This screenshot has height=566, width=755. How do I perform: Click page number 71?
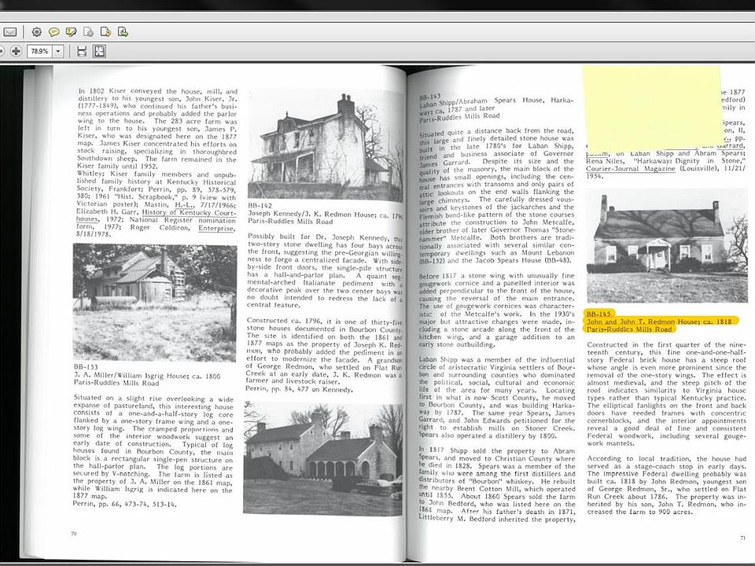pos(742,538)
